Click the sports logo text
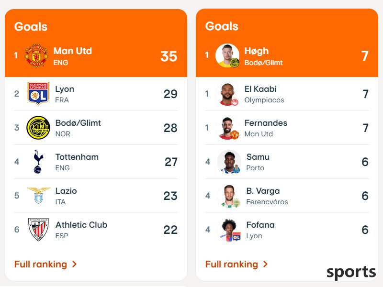Viewport: 383px width, 287px height. [351, 272]
